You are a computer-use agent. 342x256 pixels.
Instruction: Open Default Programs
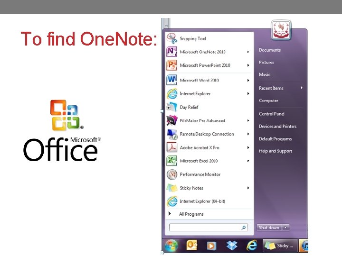coord(275,138)
